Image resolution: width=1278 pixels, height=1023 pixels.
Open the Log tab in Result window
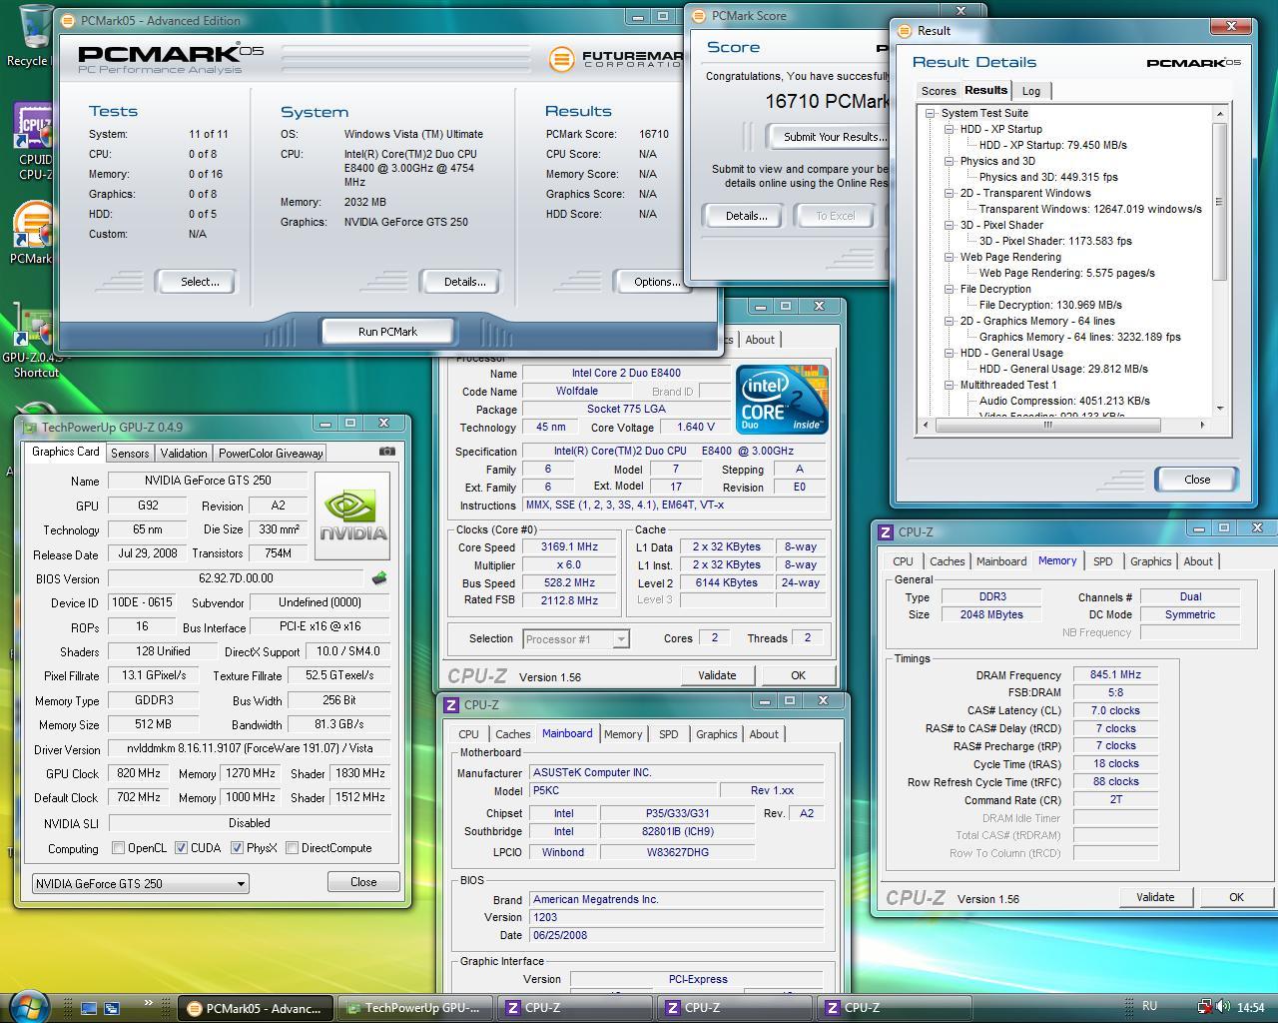(x=1031, y=91)
